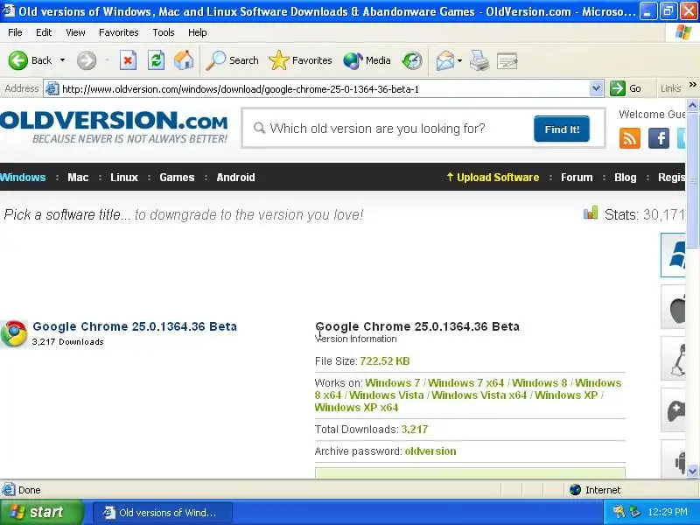The image size is (700, 525).
Task: Stop page loading with the red X icon
Action: coord(128,60)
